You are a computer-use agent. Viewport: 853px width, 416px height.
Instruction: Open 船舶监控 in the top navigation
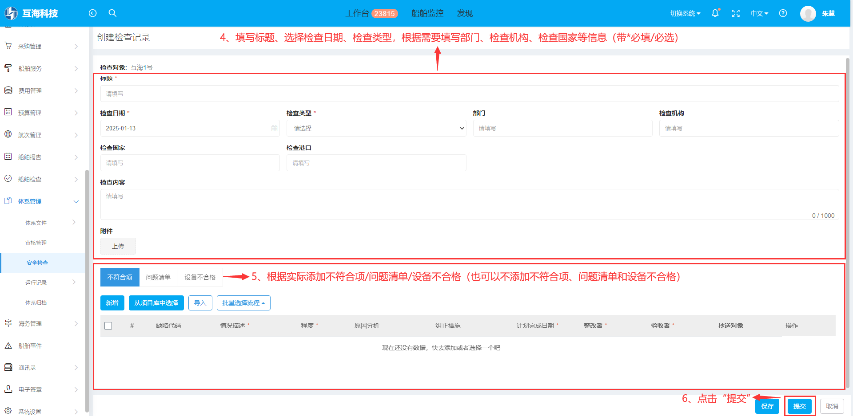[x=427, y=13]
